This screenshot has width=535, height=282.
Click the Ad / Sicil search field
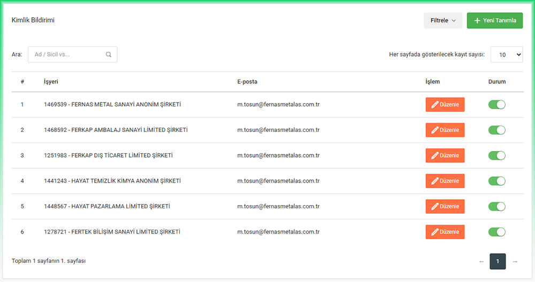pos(67,54)
